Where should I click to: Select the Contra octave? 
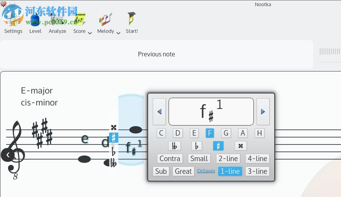pyautogui.click(x=170, y=159)
